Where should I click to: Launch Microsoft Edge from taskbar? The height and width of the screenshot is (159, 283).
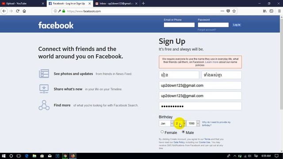tap(27, 156)
